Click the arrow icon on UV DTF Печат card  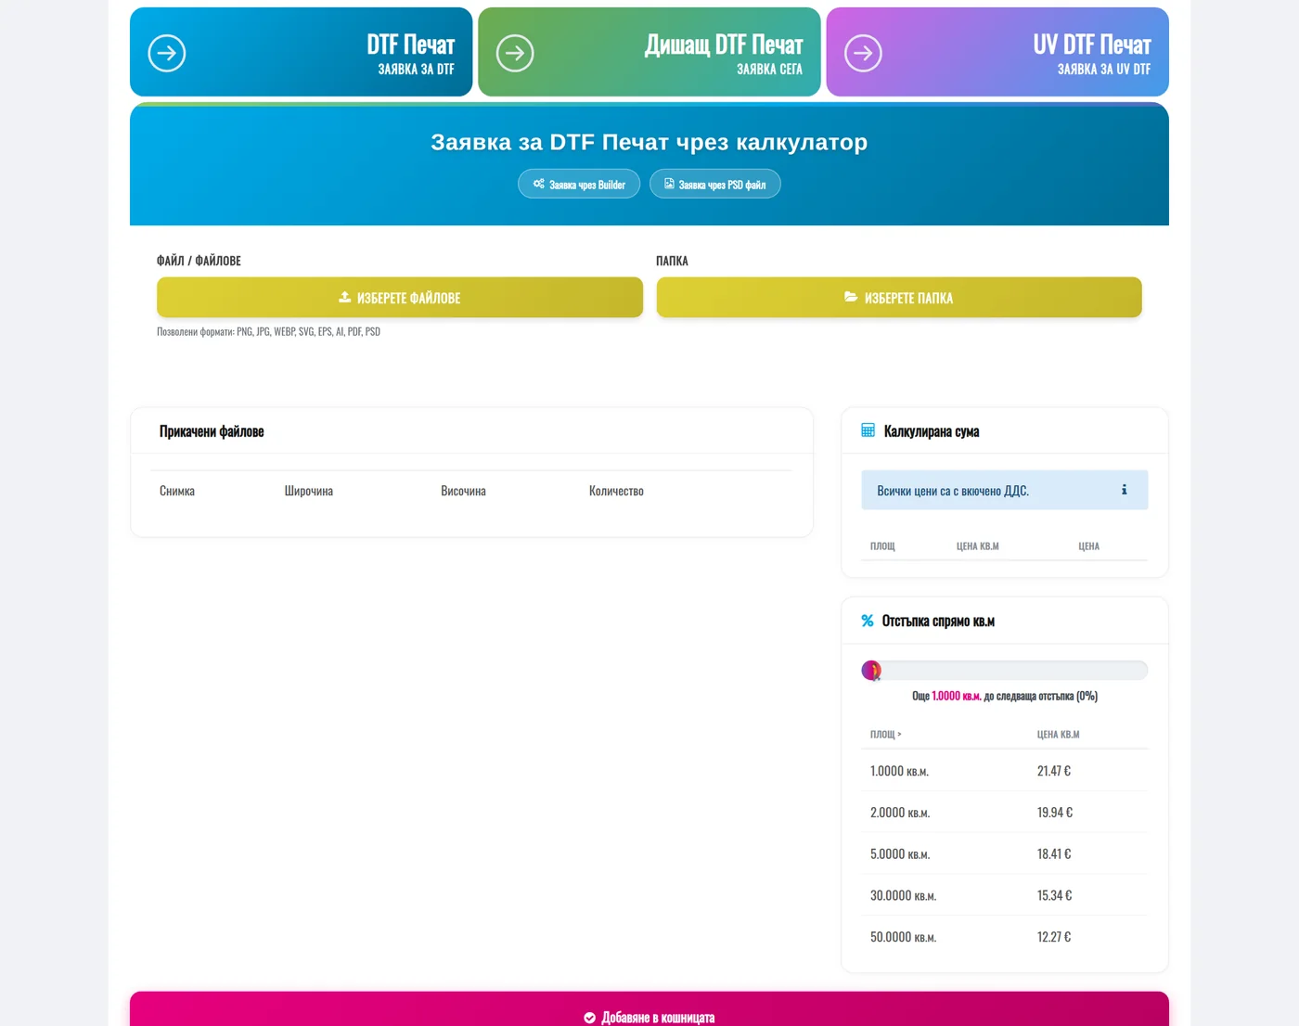[863, 53]
